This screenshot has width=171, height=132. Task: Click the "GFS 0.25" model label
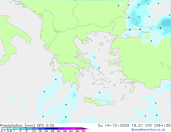[46, 126]
